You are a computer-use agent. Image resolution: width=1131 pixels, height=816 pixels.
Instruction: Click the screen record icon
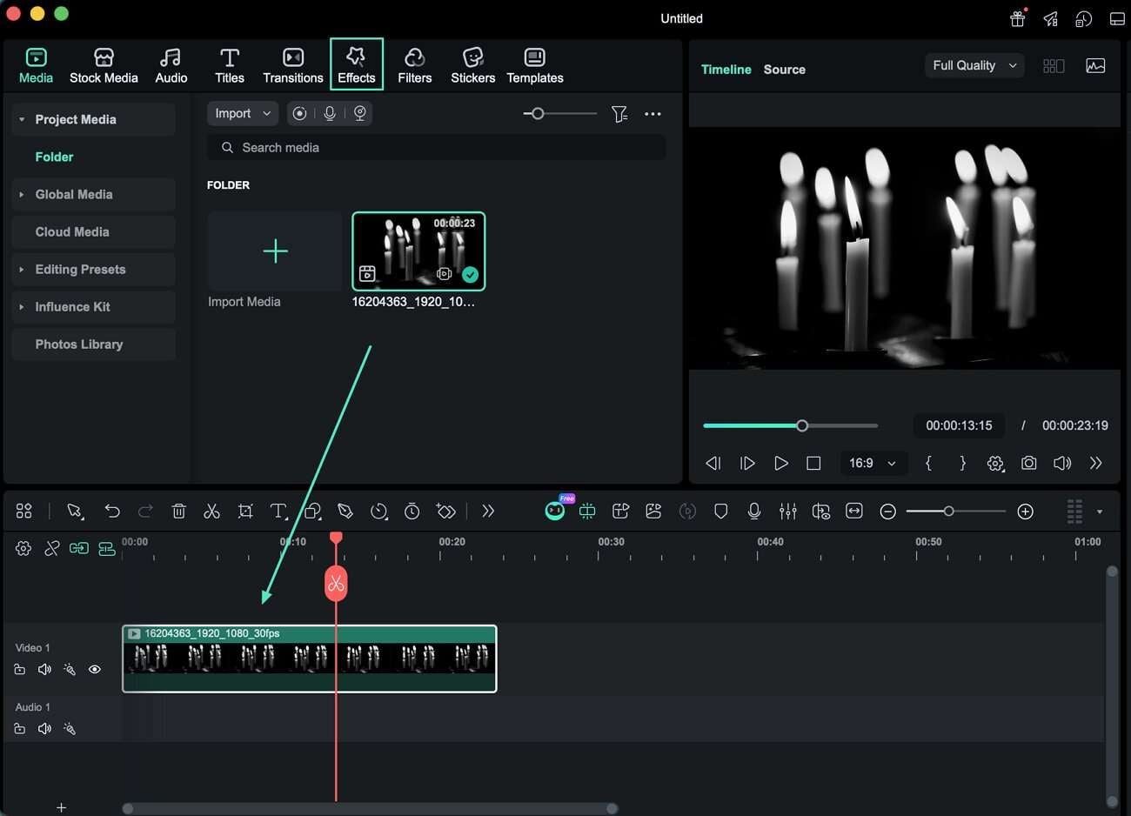click(299, 113)
